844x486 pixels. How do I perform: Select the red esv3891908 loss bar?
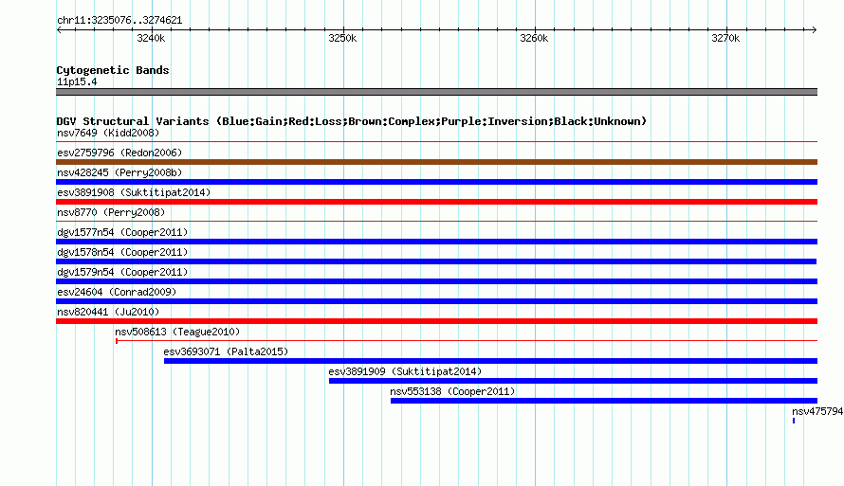point(436,202)
